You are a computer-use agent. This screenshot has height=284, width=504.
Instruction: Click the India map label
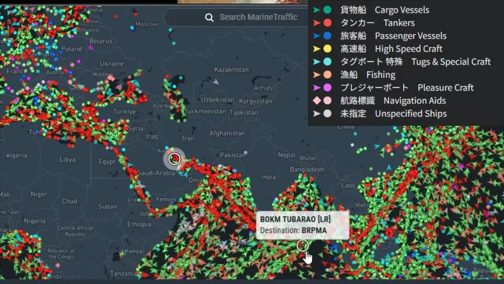(x=269, y=177)
